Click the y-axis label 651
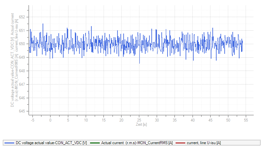The image size is (265, 147). pos(22,31)
